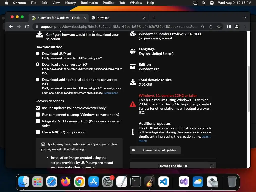This screenshot has width=256, height=192.
Task: Open the Apple menu
Action: click(6, 3)
